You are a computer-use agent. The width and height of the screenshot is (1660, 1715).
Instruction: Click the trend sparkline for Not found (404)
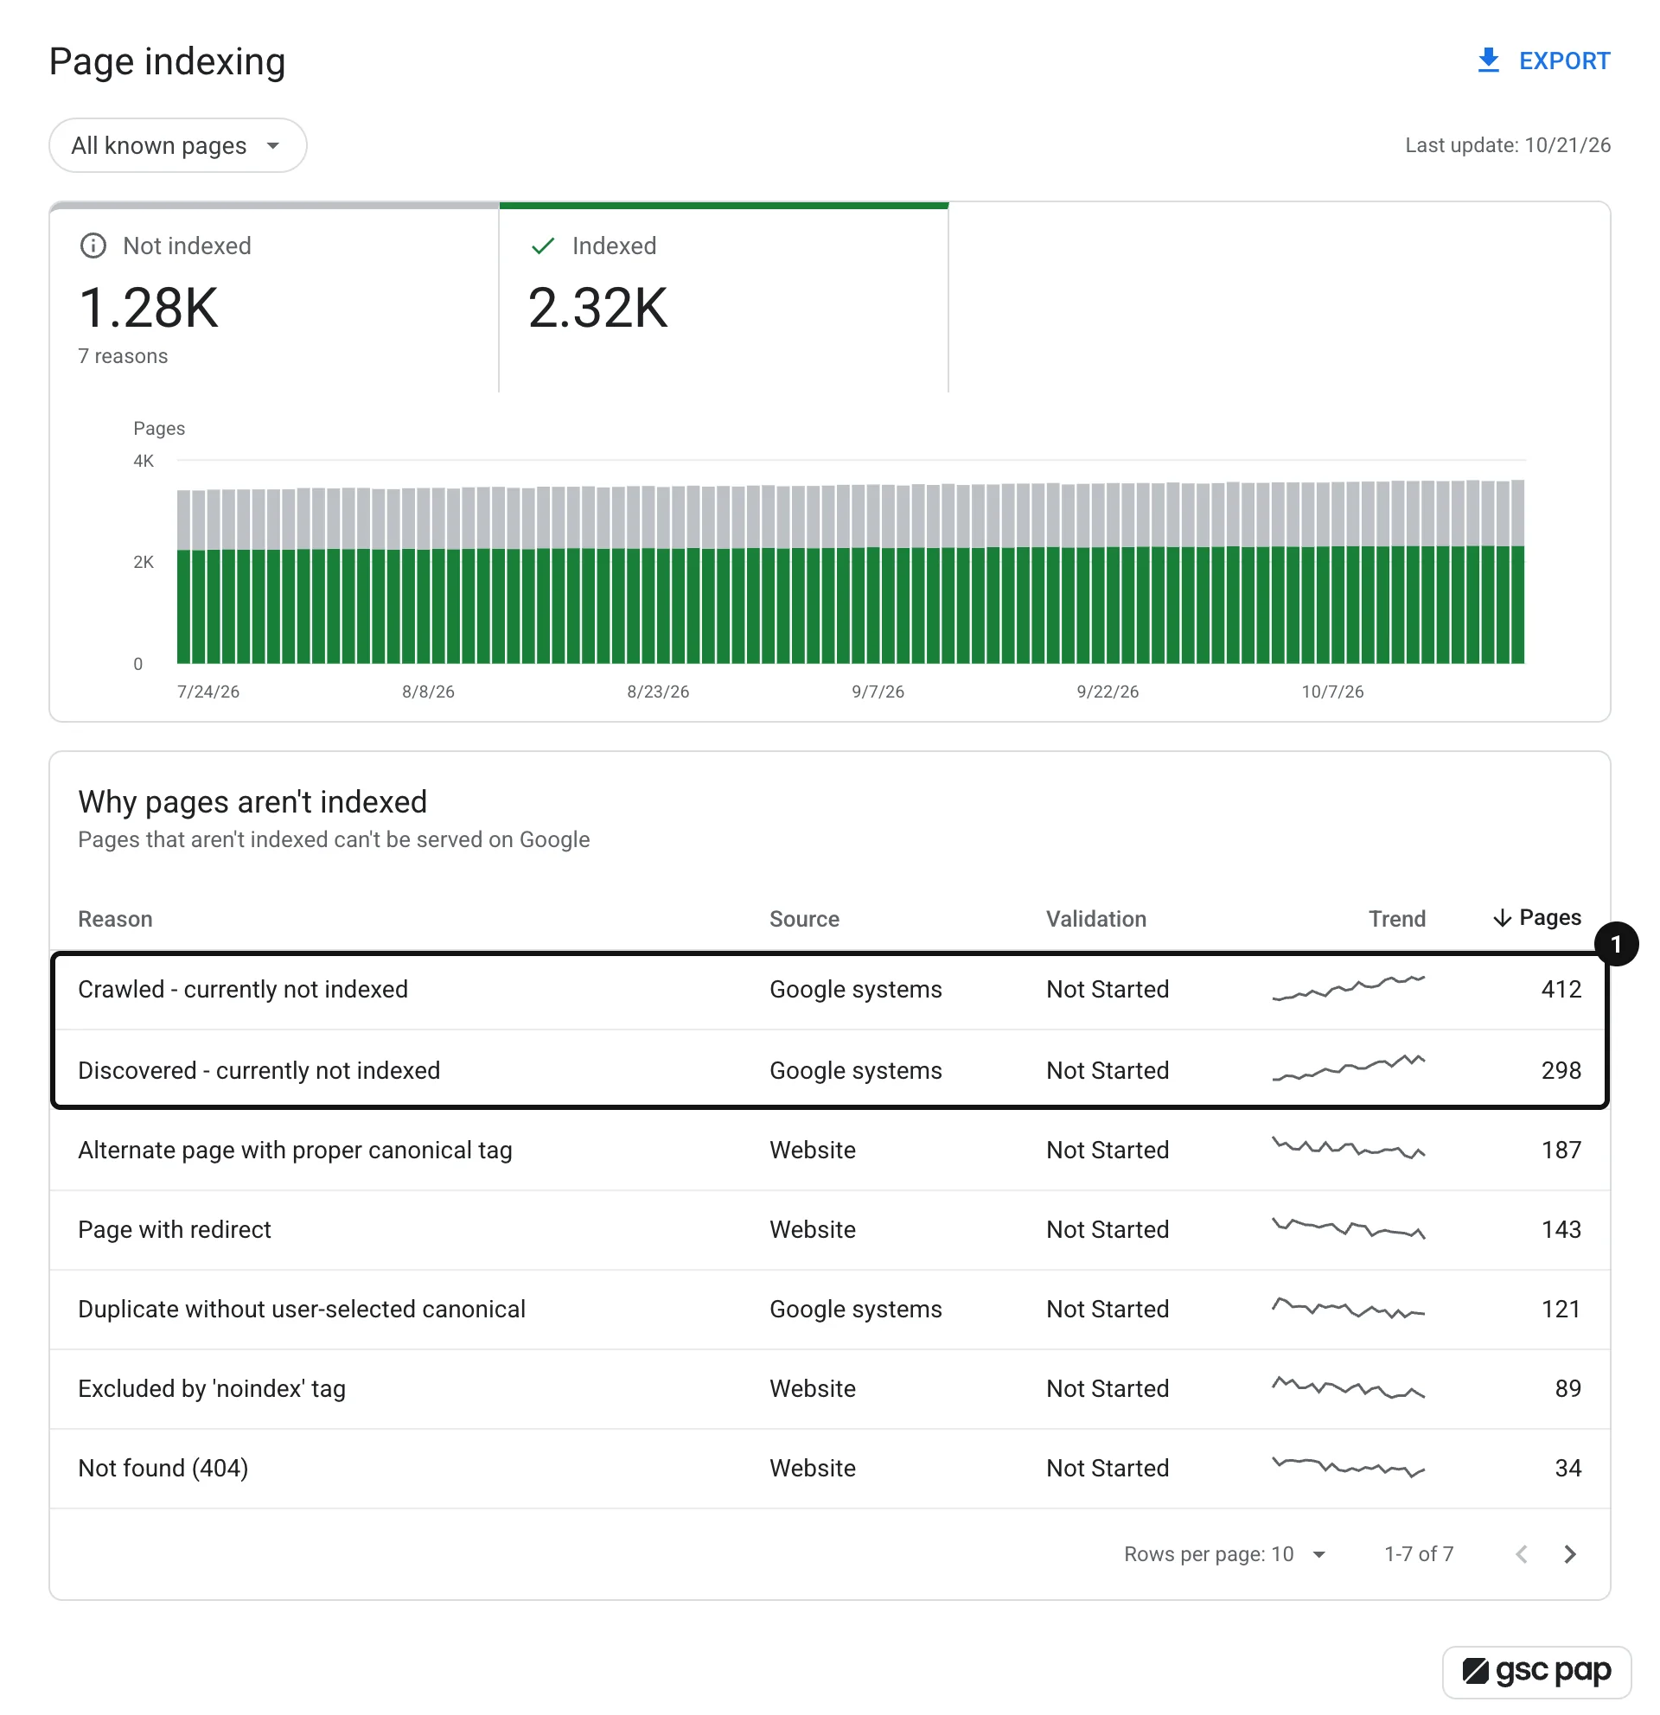[1348, 1467]
